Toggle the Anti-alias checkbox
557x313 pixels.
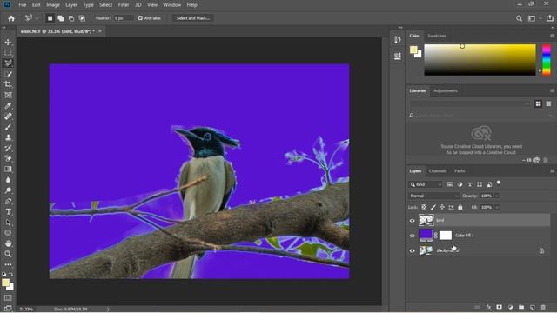(140, 18)
